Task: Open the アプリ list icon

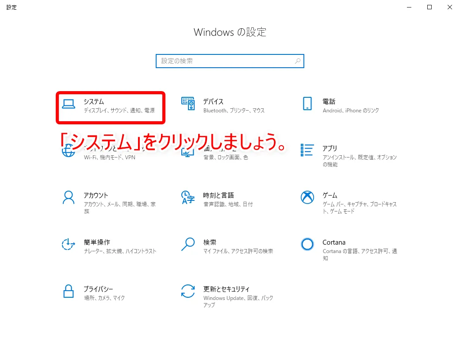Action: (307, 150)
